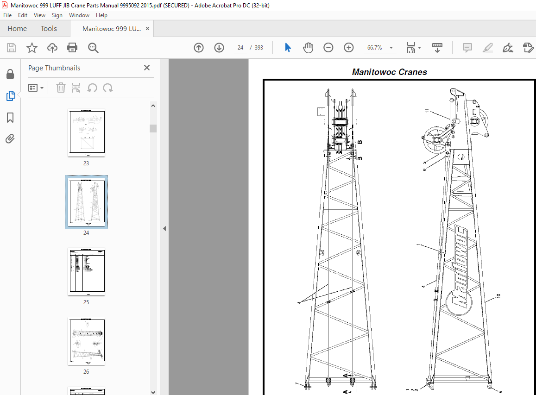
Task: Click the print pages thumbnail icon
Action: [76, 88]
